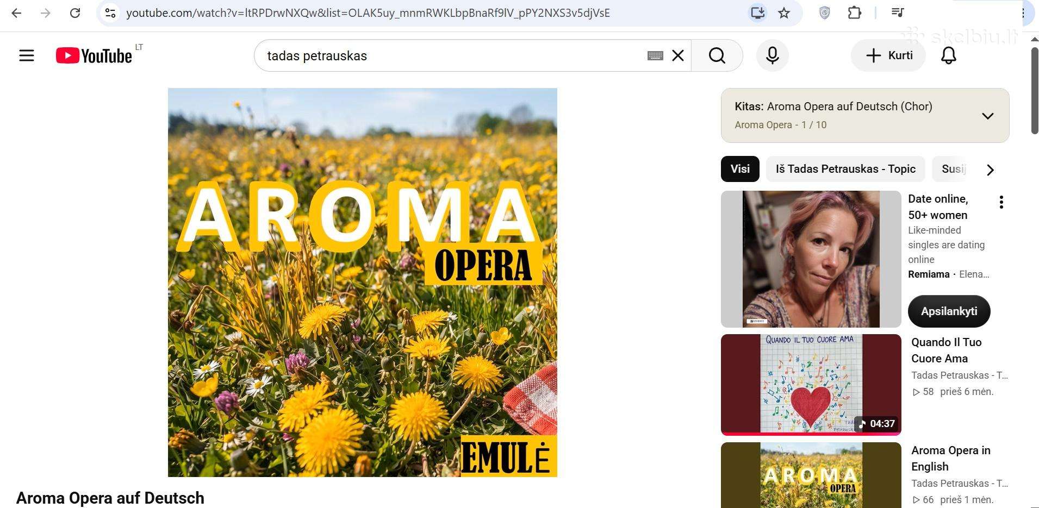Install app icon in address bar
Screen dimensions: 1039x508
[x=757, y=12]
